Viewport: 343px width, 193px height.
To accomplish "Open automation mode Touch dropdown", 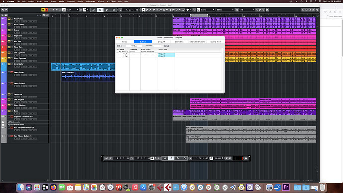I will [72, 10].
